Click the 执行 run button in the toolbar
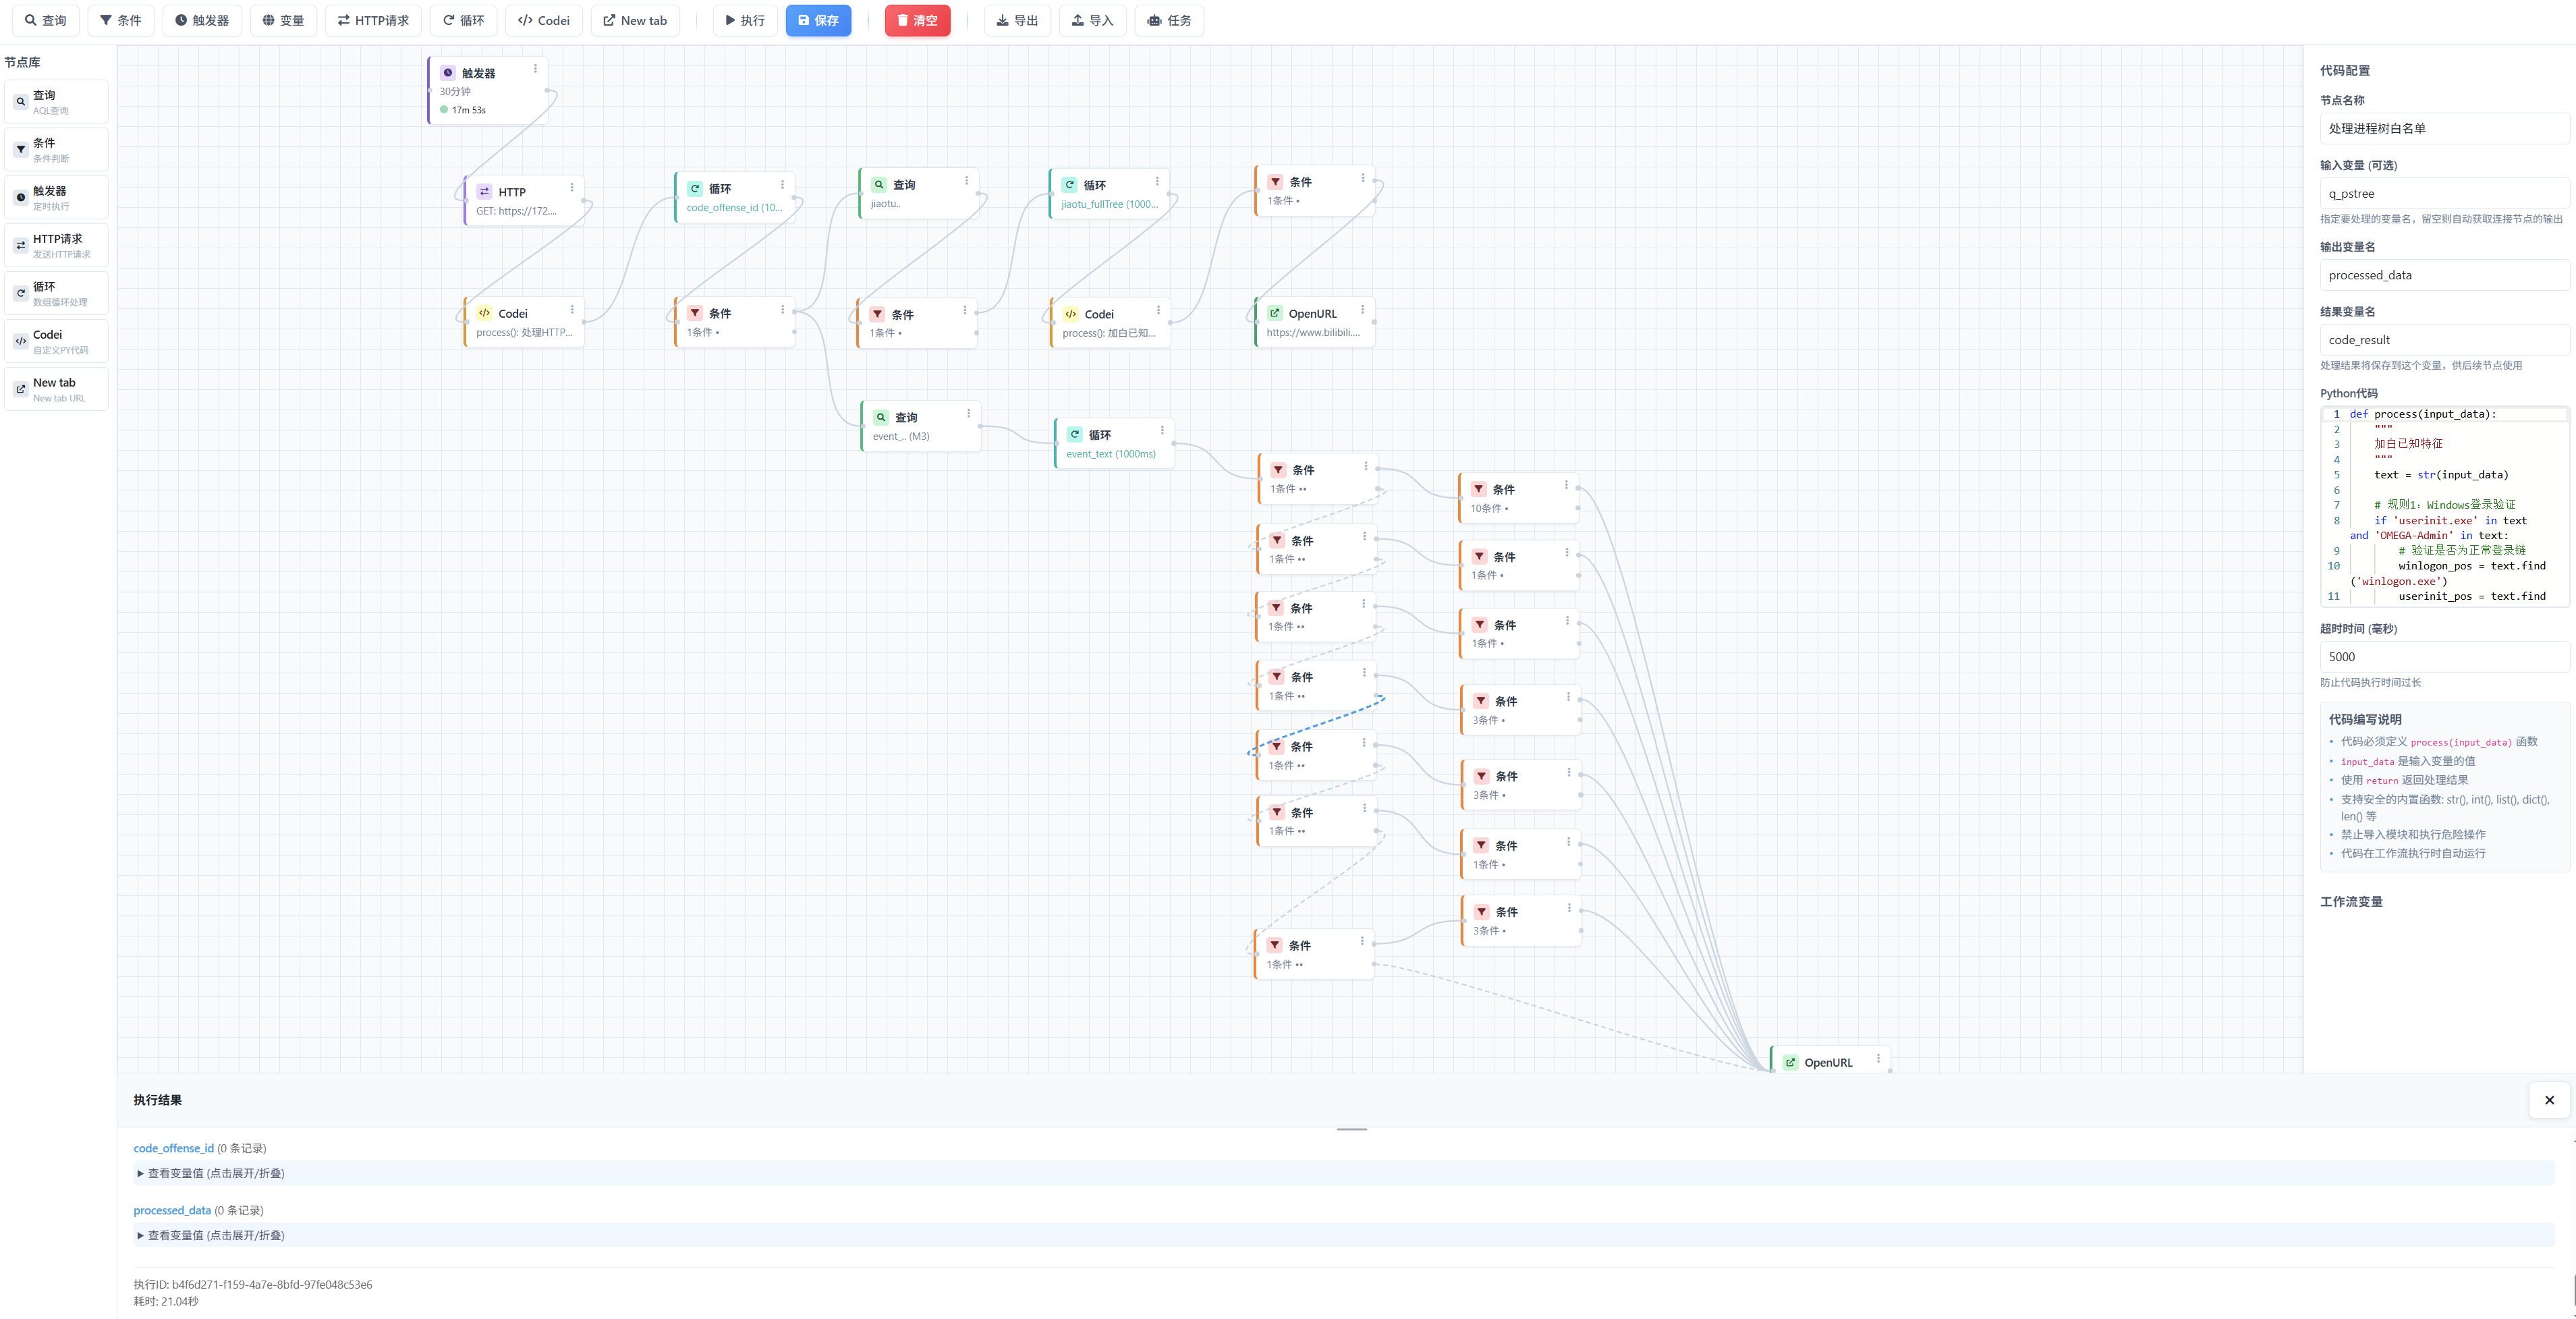2576x1319 pixels. tap(745, 20)
